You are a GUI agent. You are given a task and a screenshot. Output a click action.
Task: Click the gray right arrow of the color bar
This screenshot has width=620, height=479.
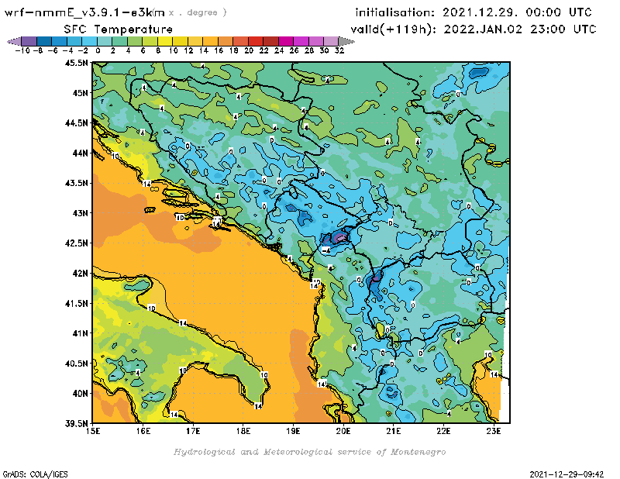pyautogui.click(x=346, y=41)
